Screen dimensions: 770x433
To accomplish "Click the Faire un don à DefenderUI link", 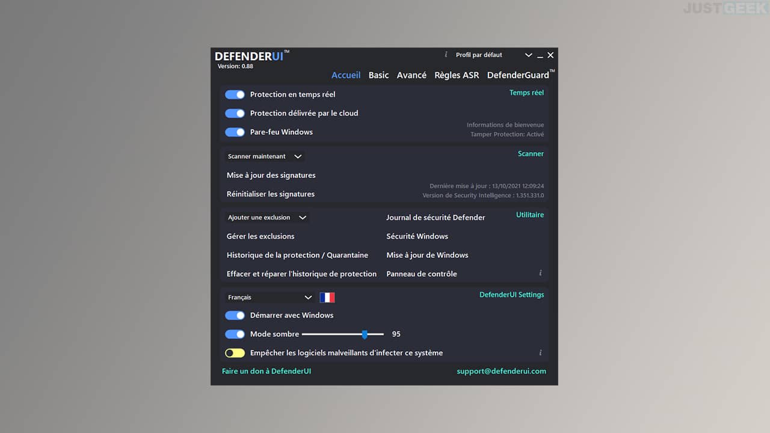I will 266,371.
